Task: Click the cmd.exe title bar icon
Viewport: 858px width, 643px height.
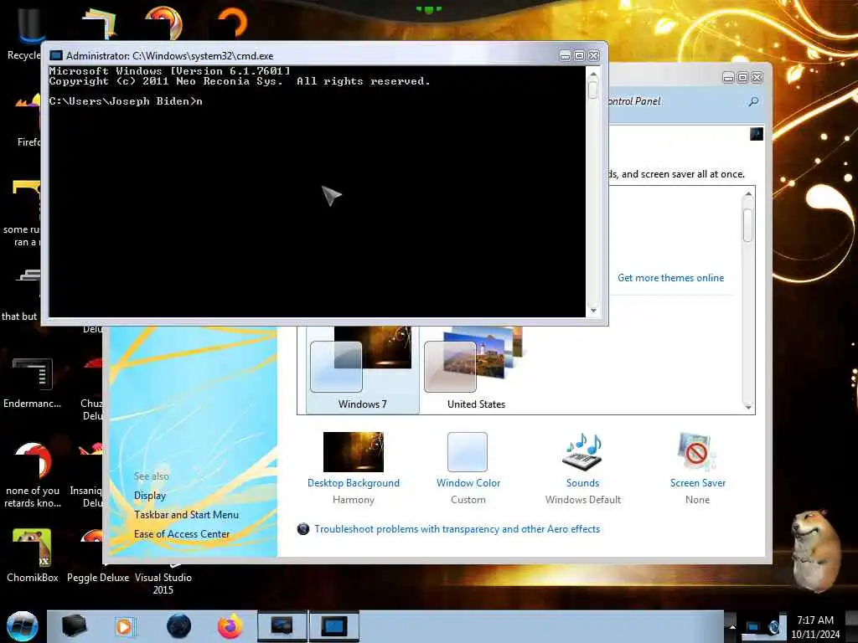Action: click(56, 56)
